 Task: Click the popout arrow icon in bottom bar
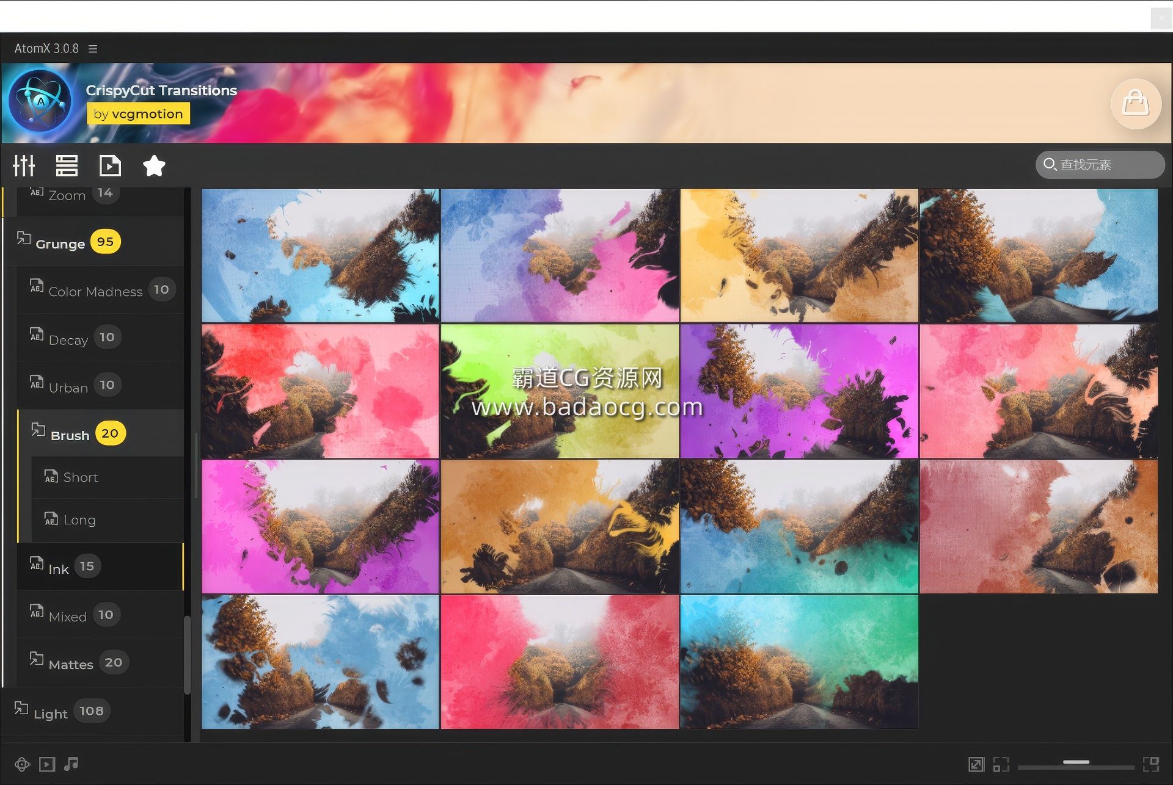[976, 764]
